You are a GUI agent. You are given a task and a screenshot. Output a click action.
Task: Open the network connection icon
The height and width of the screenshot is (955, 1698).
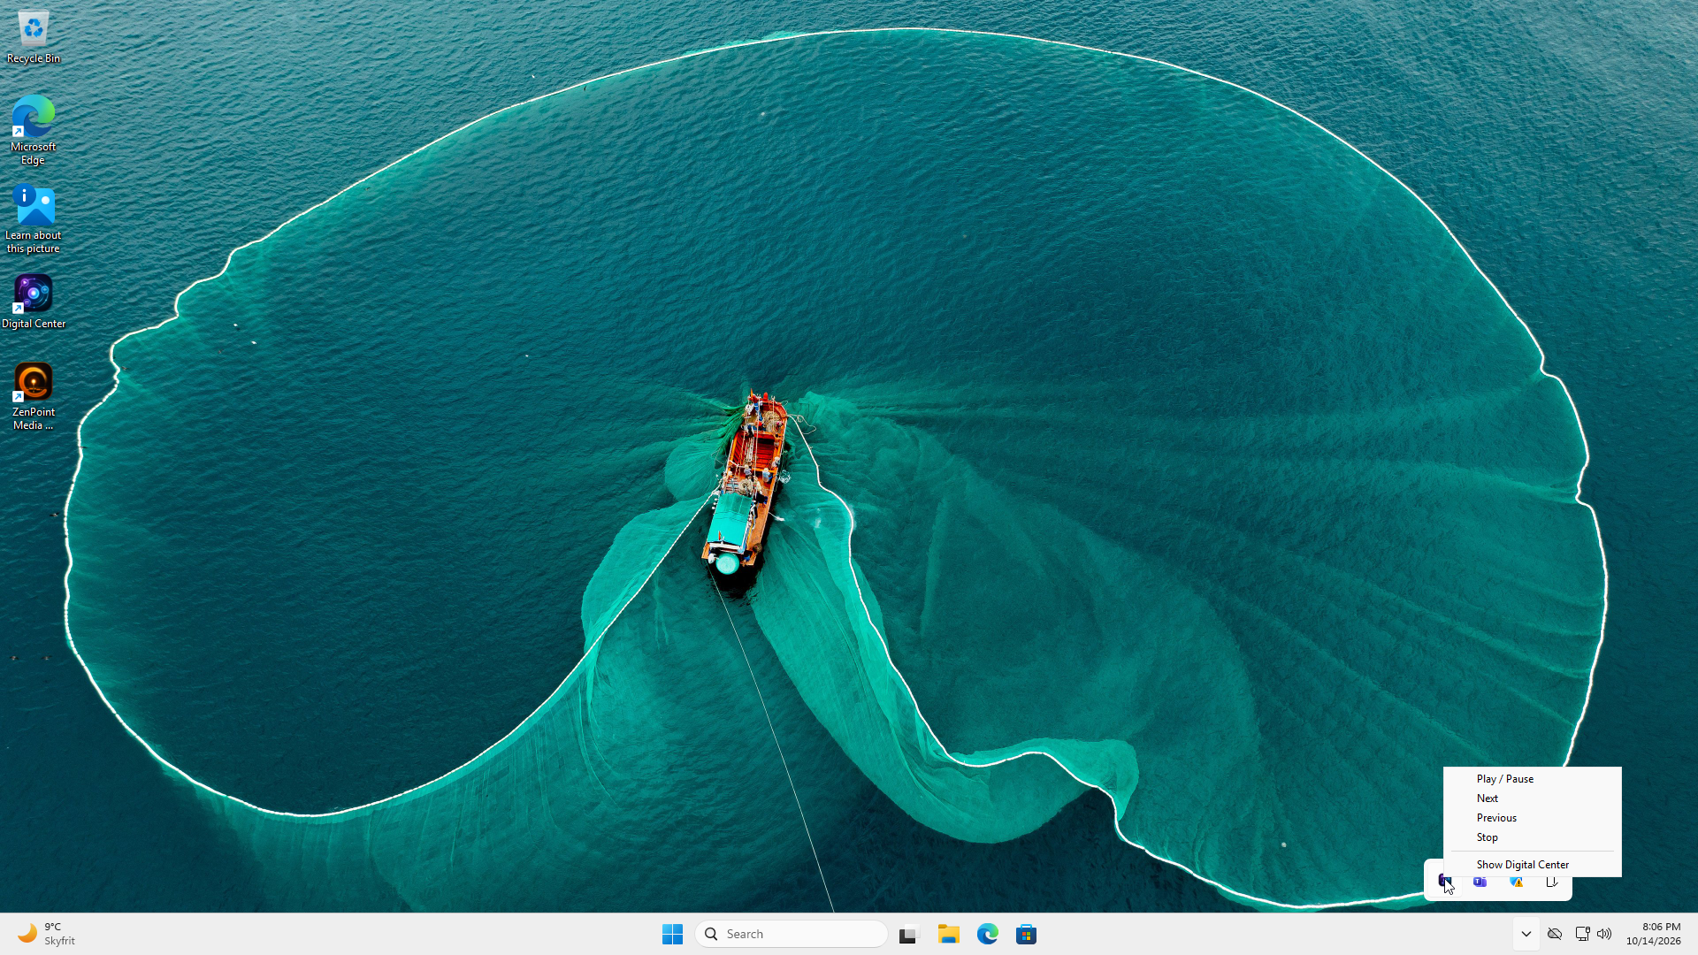tap(1583, 934)
